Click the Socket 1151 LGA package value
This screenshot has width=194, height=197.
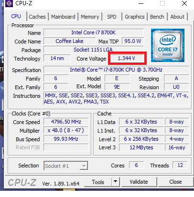tap(94, 50)
